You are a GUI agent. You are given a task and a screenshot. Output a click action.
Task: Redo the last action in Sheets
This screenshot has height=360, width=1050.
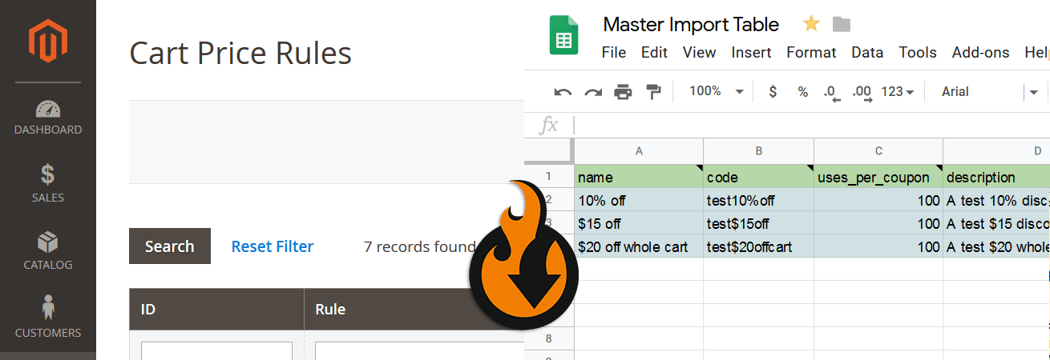(593, 92)
